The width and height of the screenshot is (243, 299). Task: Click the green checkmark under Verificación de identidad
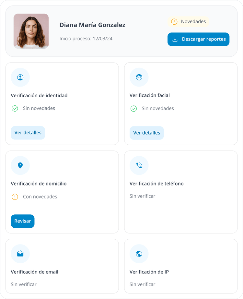click(x=15, y=109)
